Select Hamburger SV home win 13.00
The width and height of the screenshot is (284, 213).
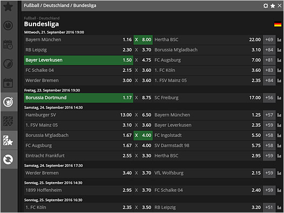coord(79,115)
